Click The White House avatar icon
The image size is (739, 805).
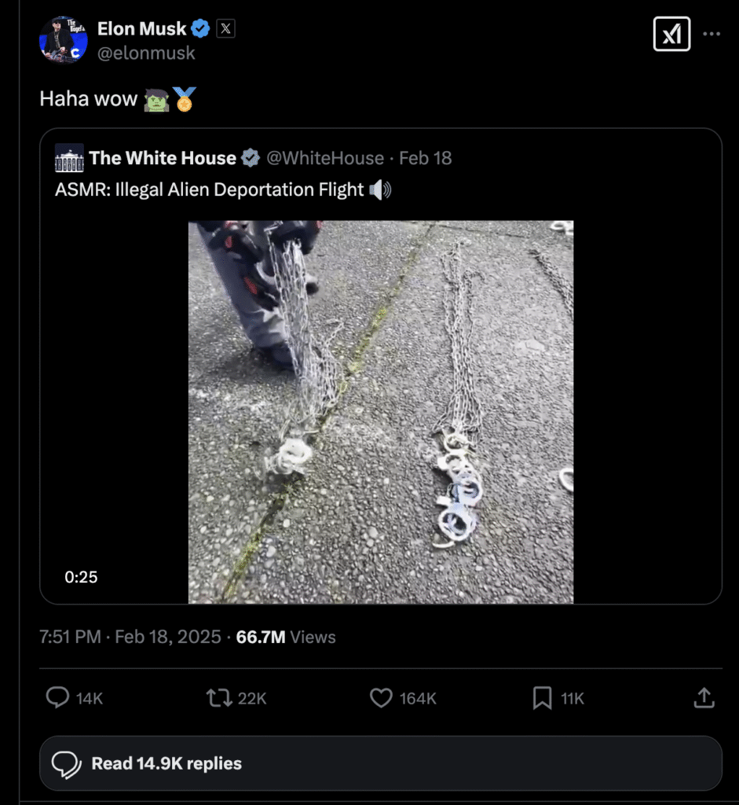click(69, 158)
